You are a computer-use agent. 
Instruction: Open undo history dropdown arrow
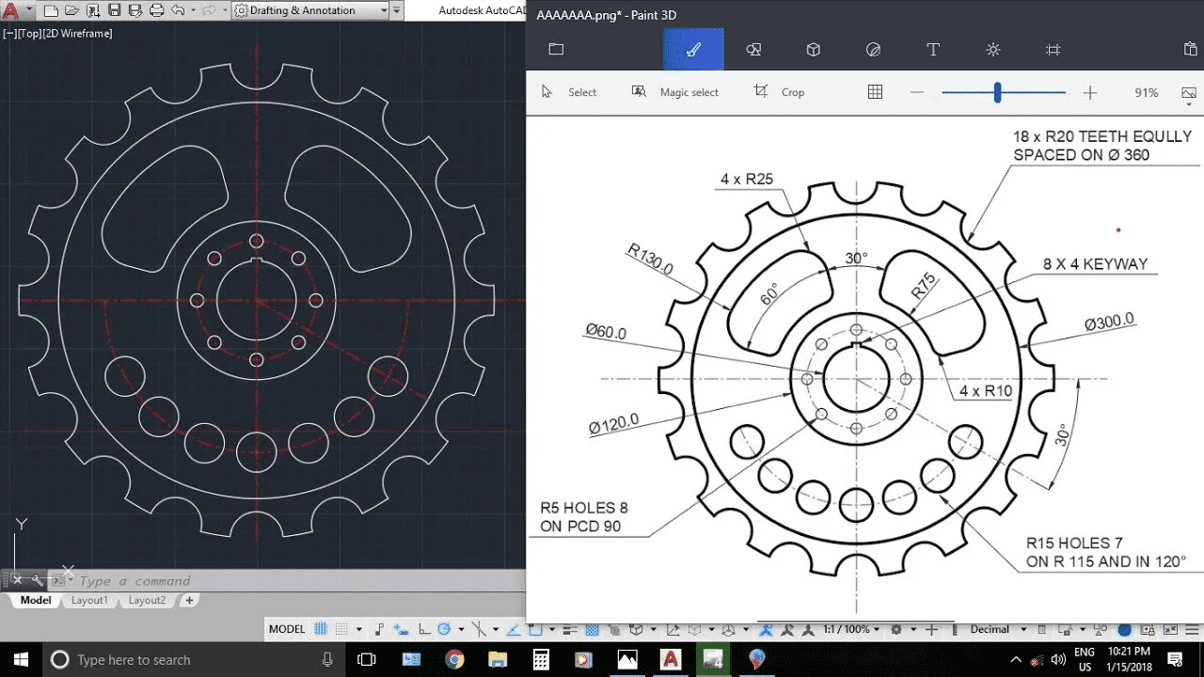click(x=193, y=11)
